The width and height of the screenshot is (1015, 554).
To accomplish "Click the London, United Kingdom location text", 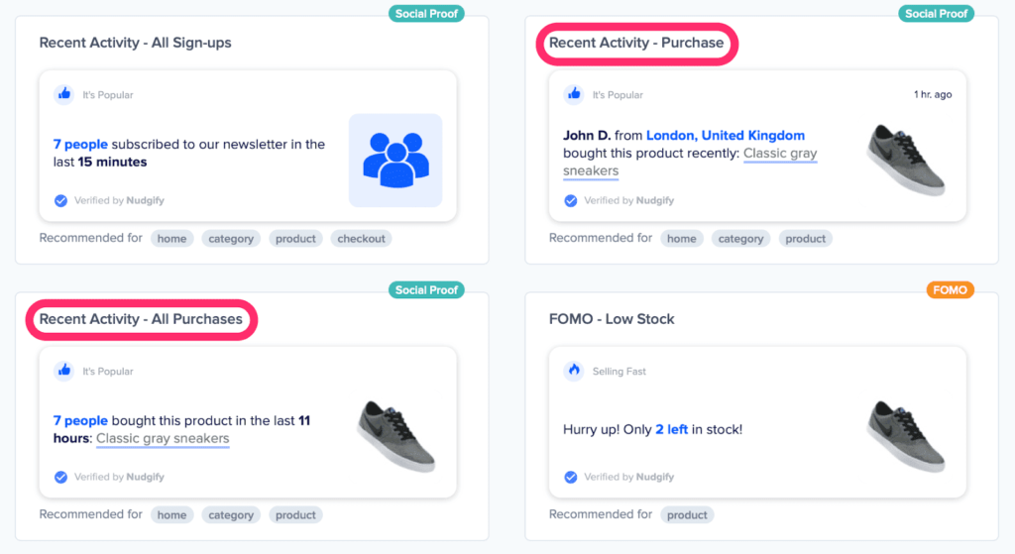I will (725, 136).
